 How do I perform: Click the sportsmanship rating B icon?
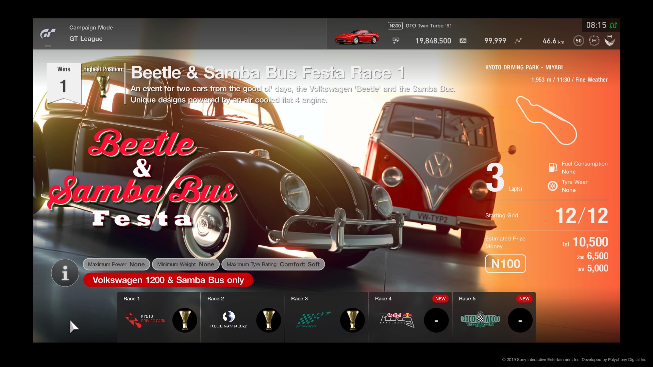coord(610,40)
